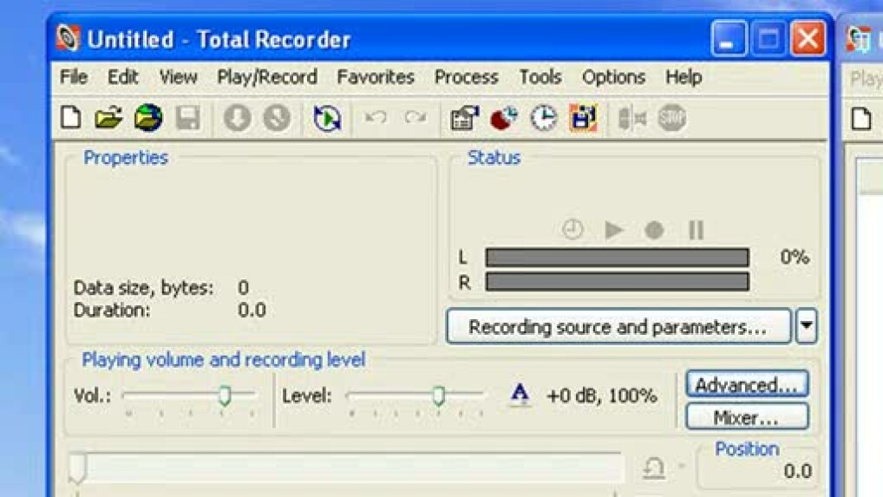Click the red pie-clock schedule icon
The height and width of the screenshot is (497, 883).
coord(504,118)
